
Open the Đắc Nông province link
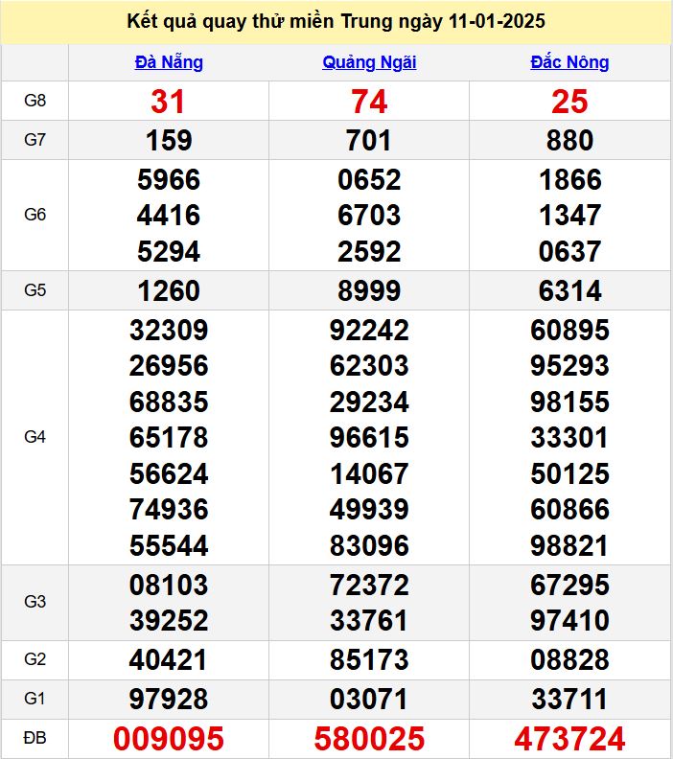point(569,62)
